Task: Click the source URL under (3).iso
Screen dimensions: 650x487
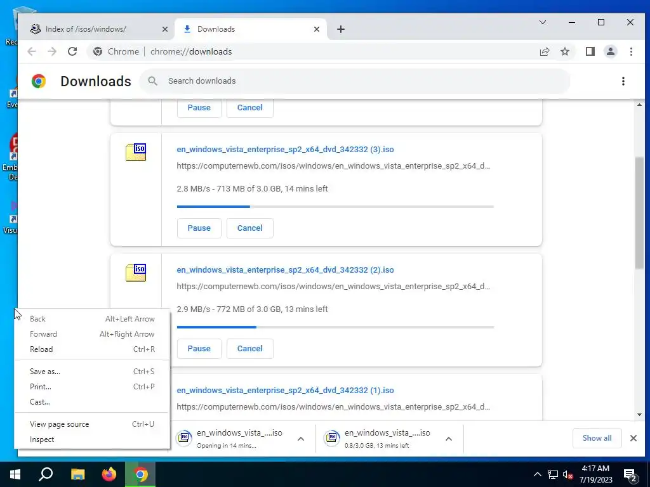Action: [x=333, y=166]
